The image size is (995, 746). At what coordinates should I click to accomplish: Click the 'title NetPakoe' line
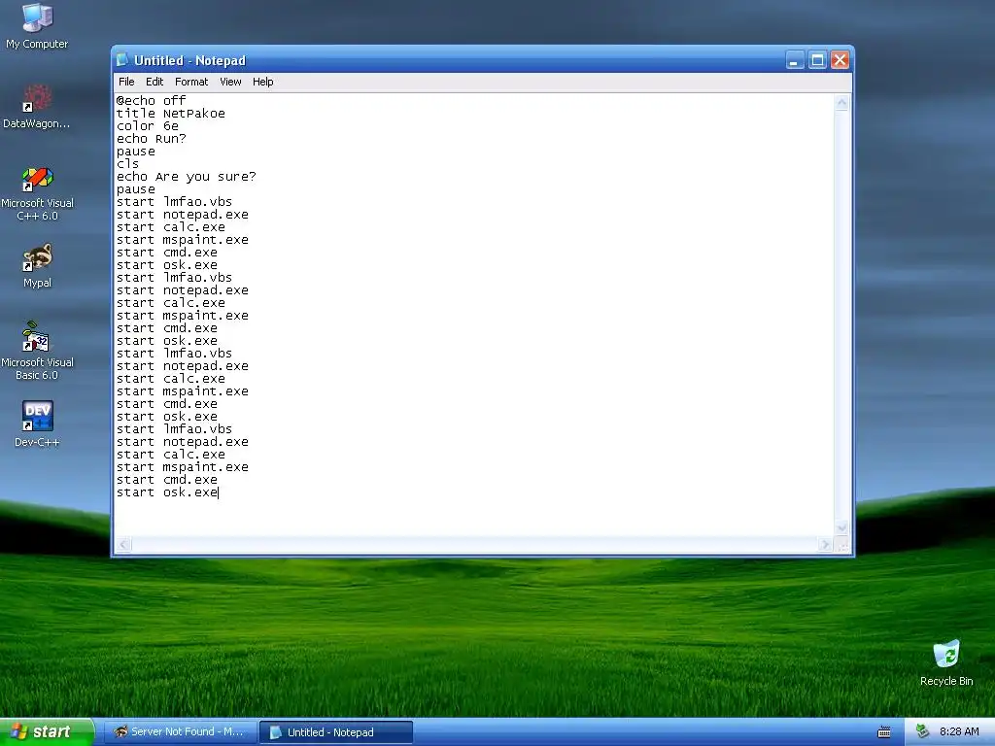coord(171,114)
